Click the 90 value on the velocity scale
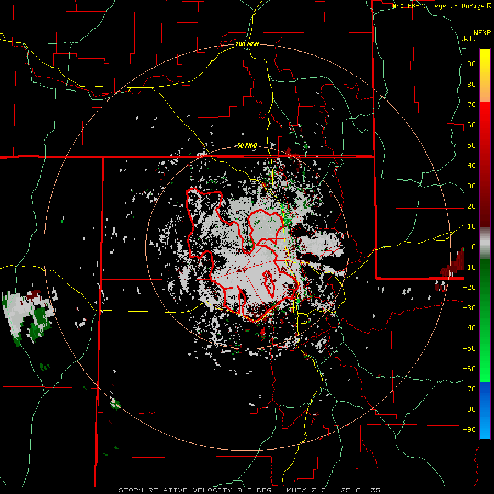Image resolution: width=494 pixels, height=494 pixels. pos(471,64)
